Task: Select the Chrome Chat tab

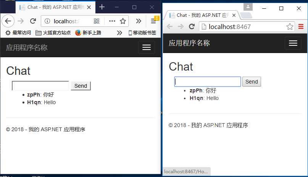Action: click(202, 15)
